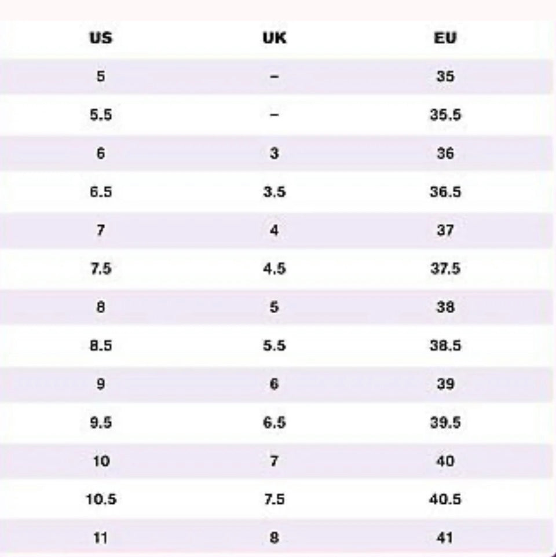Select UK size 7.5 cell
The height and width of the screenshot is (557, 556).
[275, 499]
